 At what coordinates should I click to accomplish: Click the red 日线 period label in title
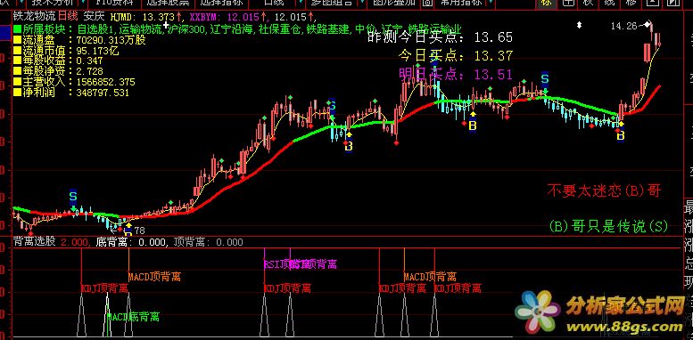click(x=68, y=17)
